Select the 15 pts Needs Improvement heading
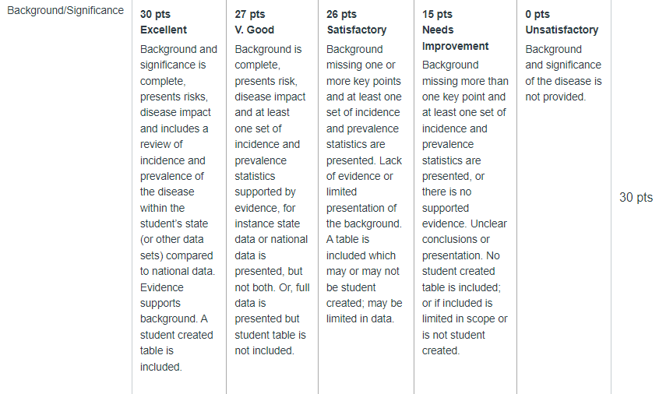The image size is (659, 394). pos(455,30)
